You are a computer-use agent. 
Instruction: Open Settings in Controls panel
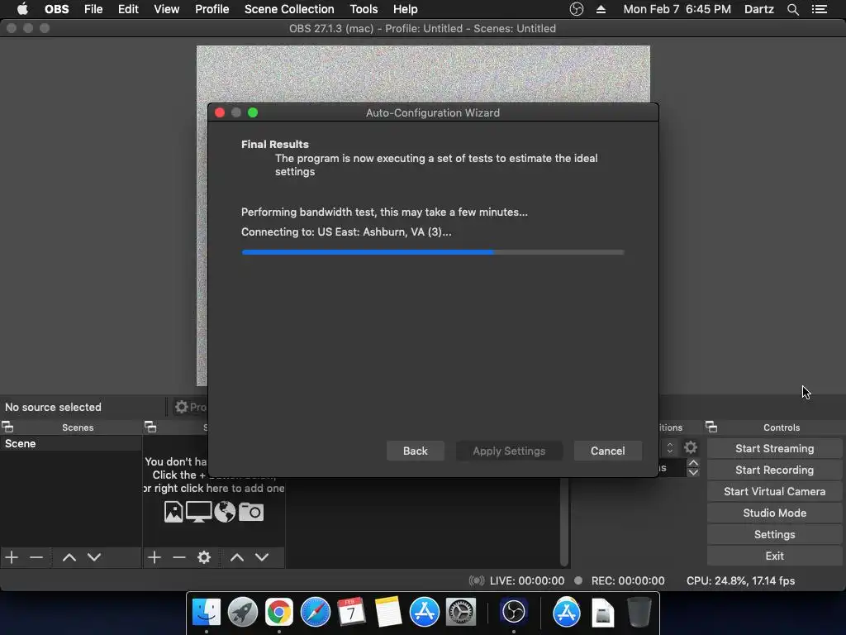(x=774, y=535)
